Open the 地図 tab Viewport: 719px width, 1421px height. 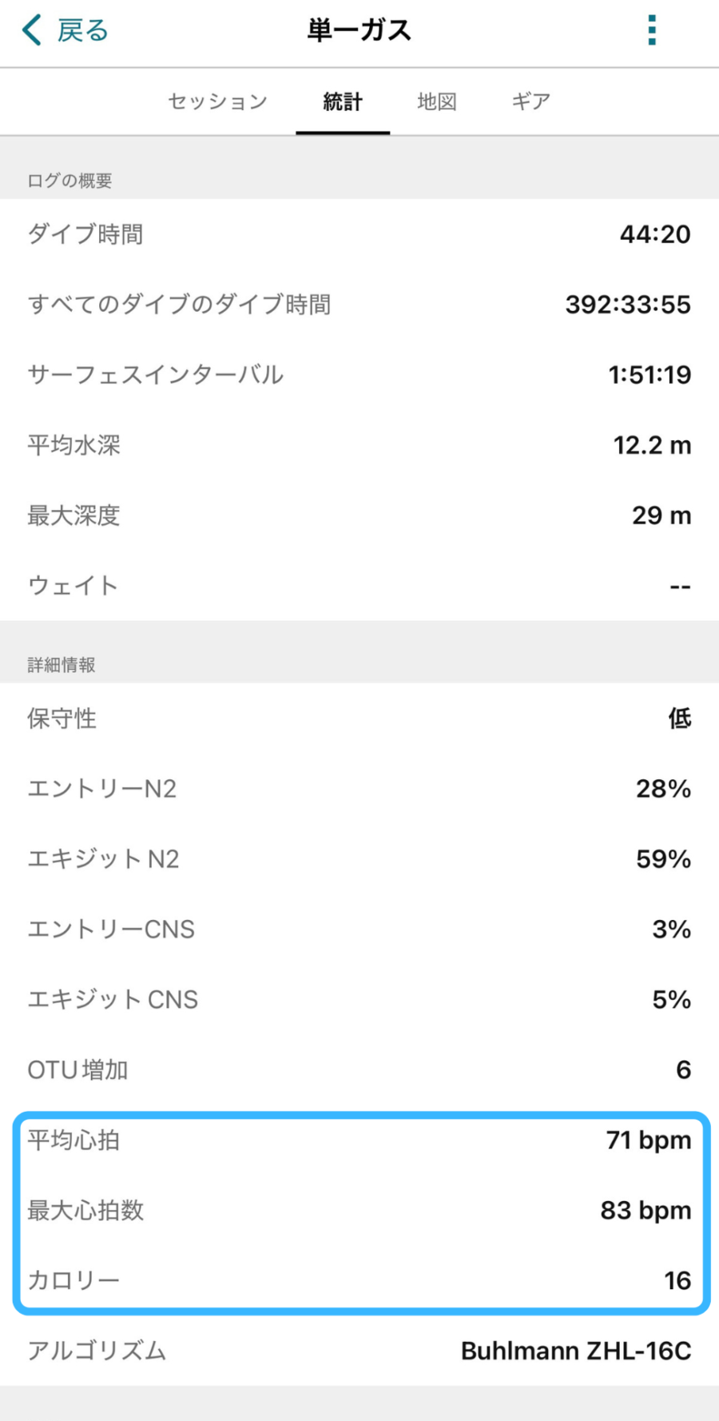coord(437,101)
